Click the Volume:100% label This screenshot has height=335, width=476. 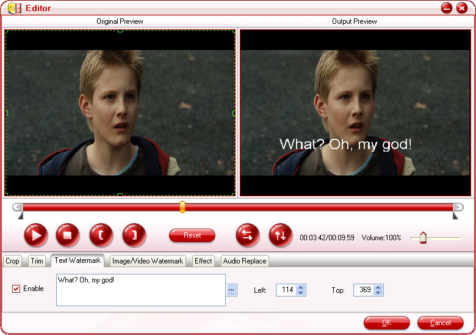(x=381, y=238)
